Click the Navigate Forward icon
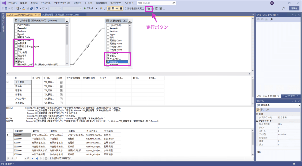 click(x=12, y=9)
